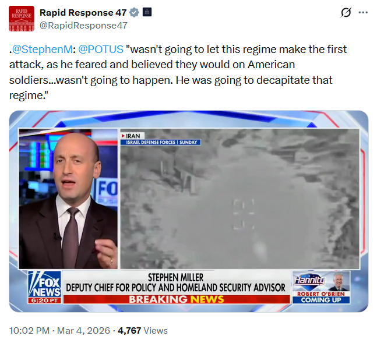Click the Israel Defense Forces Sunday label
The image size is (377, 343).
161,142
